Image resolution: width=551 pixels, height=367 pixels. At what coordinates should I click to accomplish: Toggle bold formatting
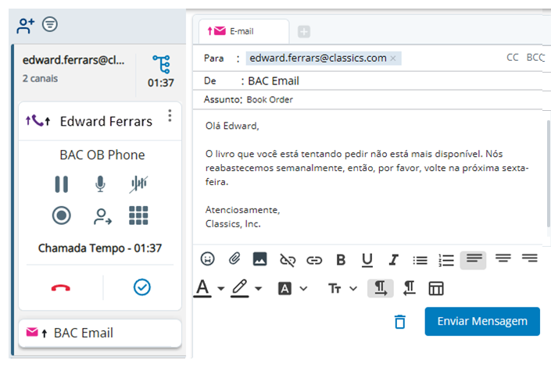coord(341,260)
